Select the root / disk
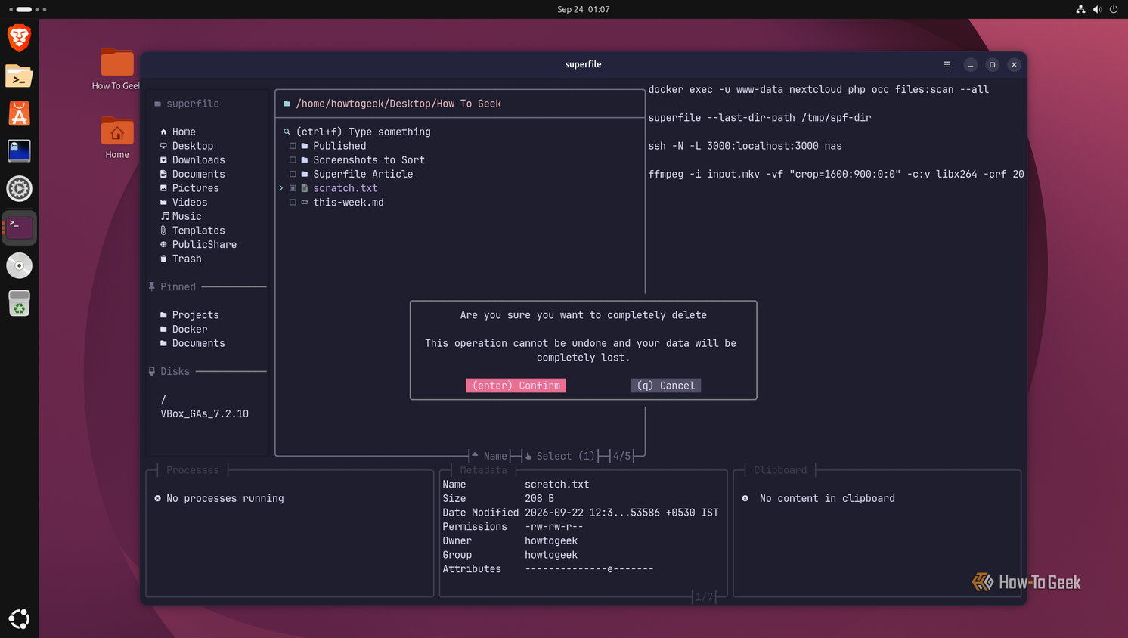 [163, 400]
